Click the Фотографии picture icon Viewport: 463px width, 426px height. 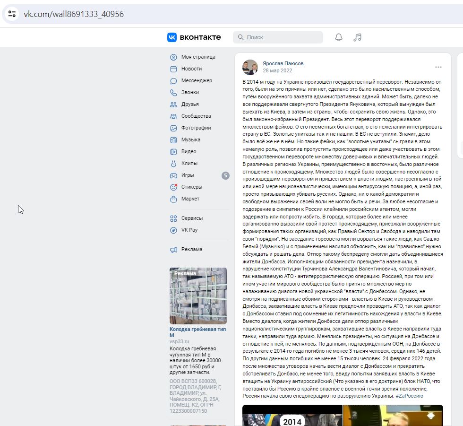coord(173,128)
